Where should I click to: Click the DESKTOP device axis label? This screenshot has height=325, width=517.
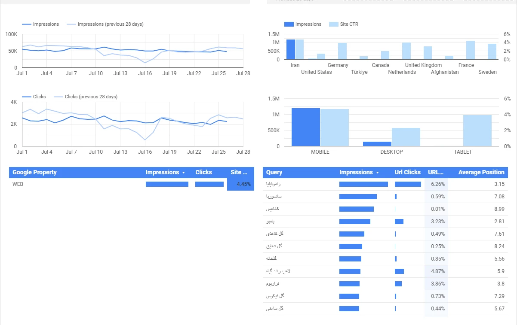coord(392,152)
